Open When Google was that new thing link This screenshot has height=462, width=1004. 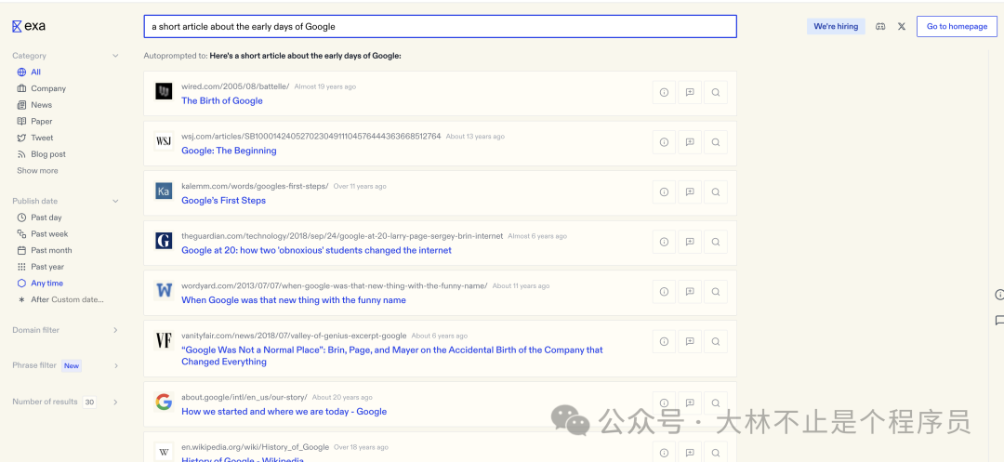pyautogui.click(x=294, y=300)
